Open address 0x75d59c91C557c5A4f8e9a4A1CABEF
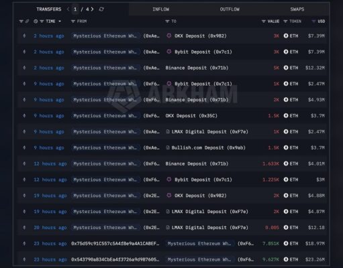Viewport: 343px width, 268px height. tap(115, 243)
